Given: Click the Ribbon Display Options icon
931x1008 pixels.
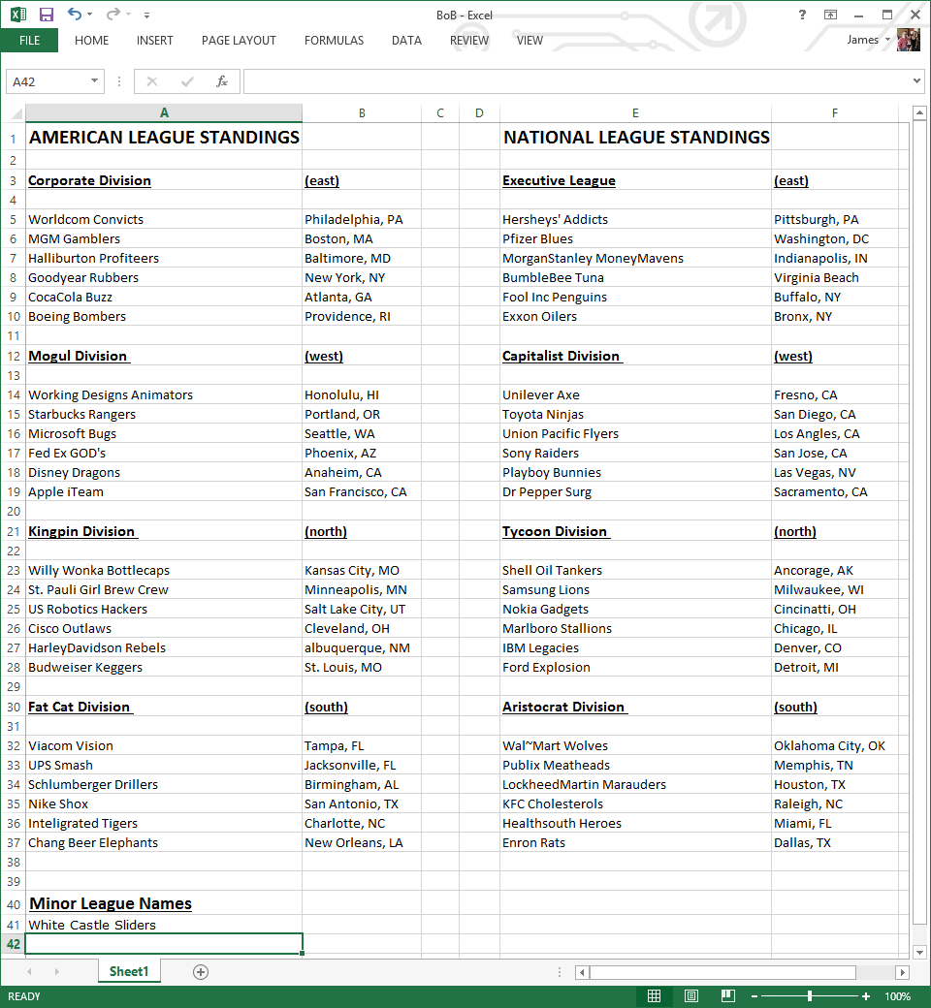Looking at the screenshot, I should click(830, 15).
